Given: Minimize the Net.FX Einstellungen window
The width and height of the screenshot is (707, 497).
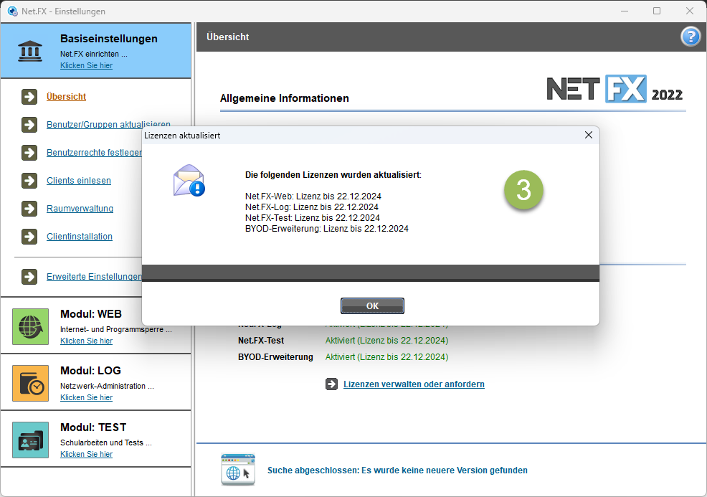Looking at the screenshot, I should pos(625,11).
